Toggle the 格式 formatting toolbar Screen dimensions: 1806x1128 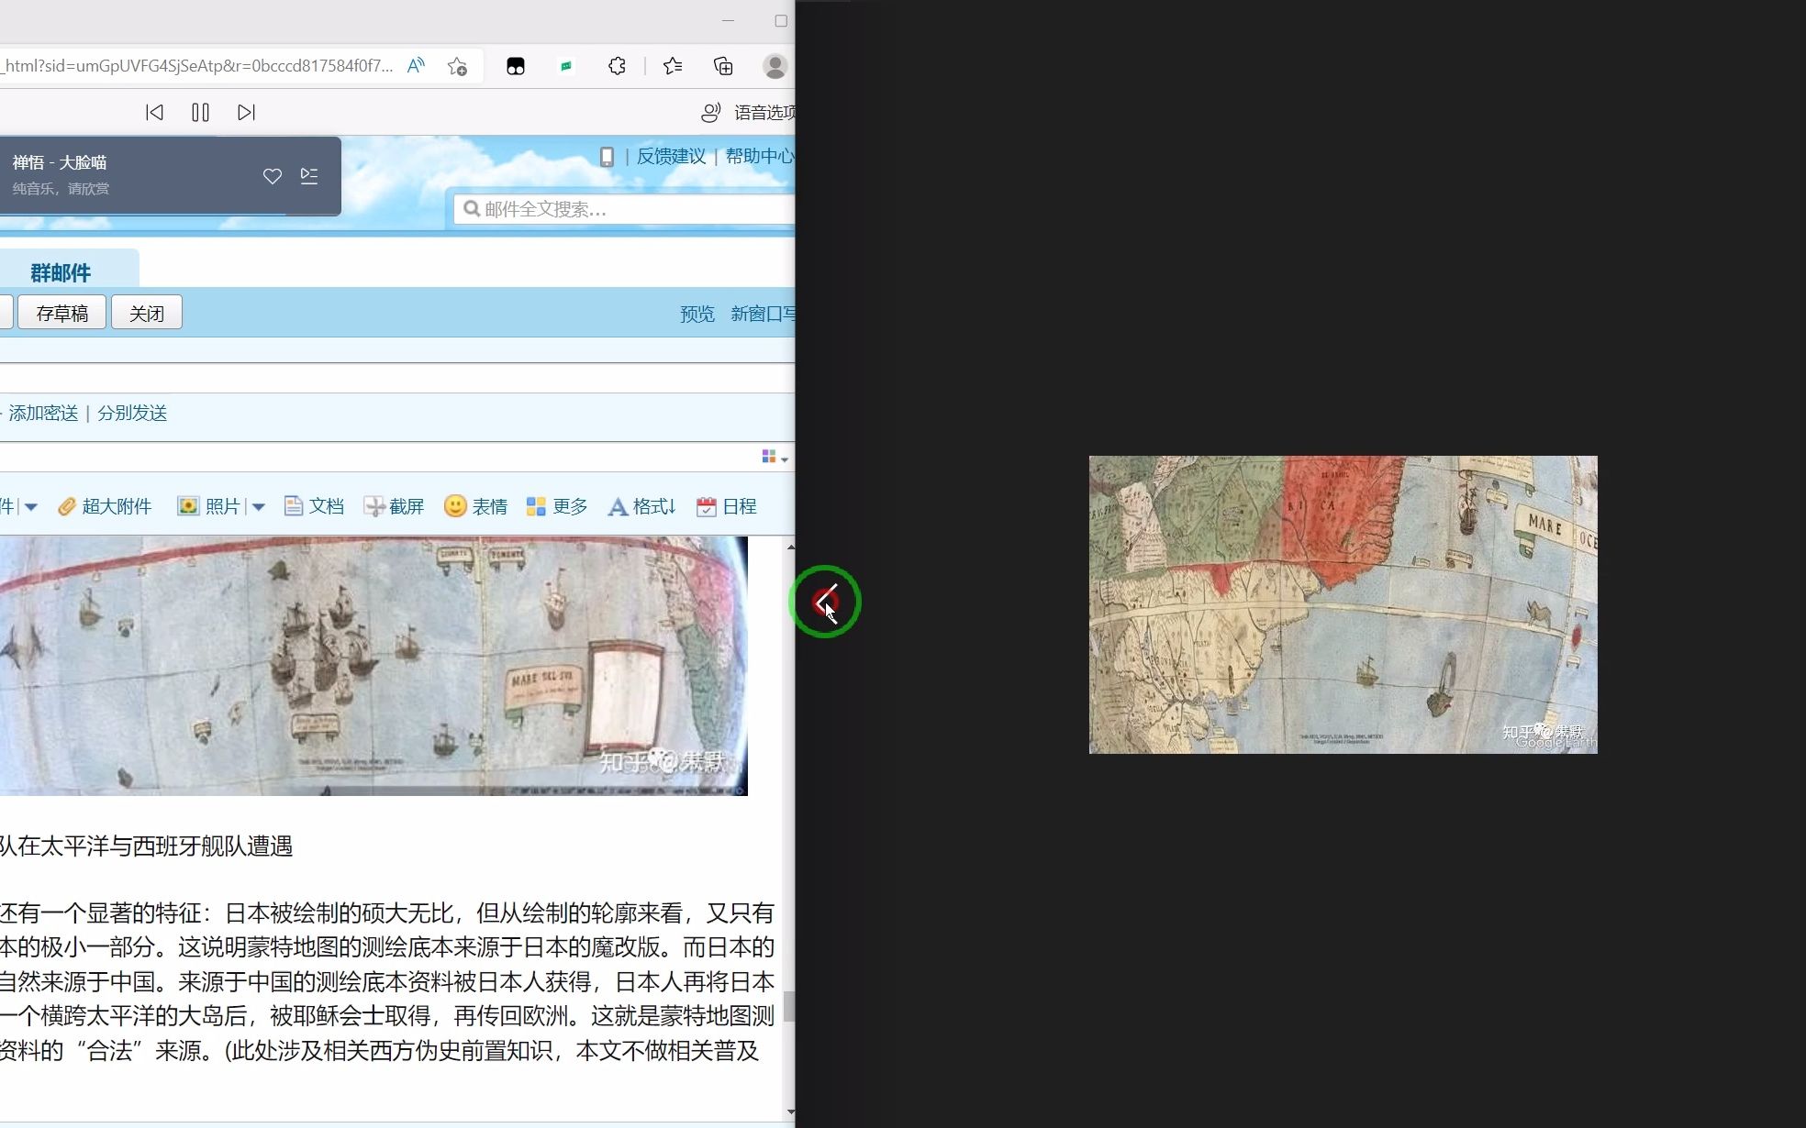click(x=641, y=506)
